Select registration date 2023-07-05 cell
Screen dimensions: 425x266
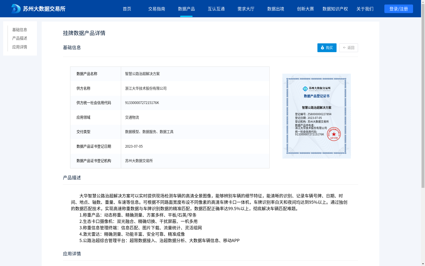195,146
